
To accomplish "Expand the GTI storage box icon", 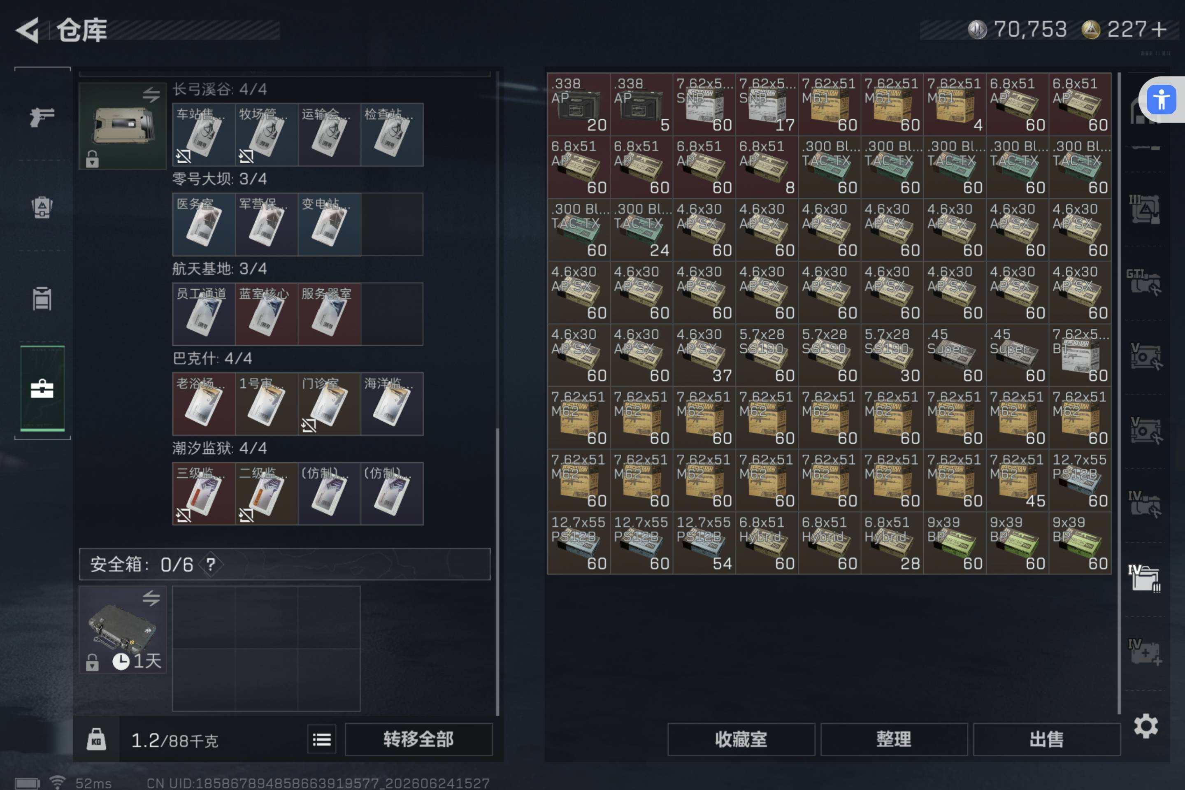I will pyautogui.click(x=1145, y=282).
